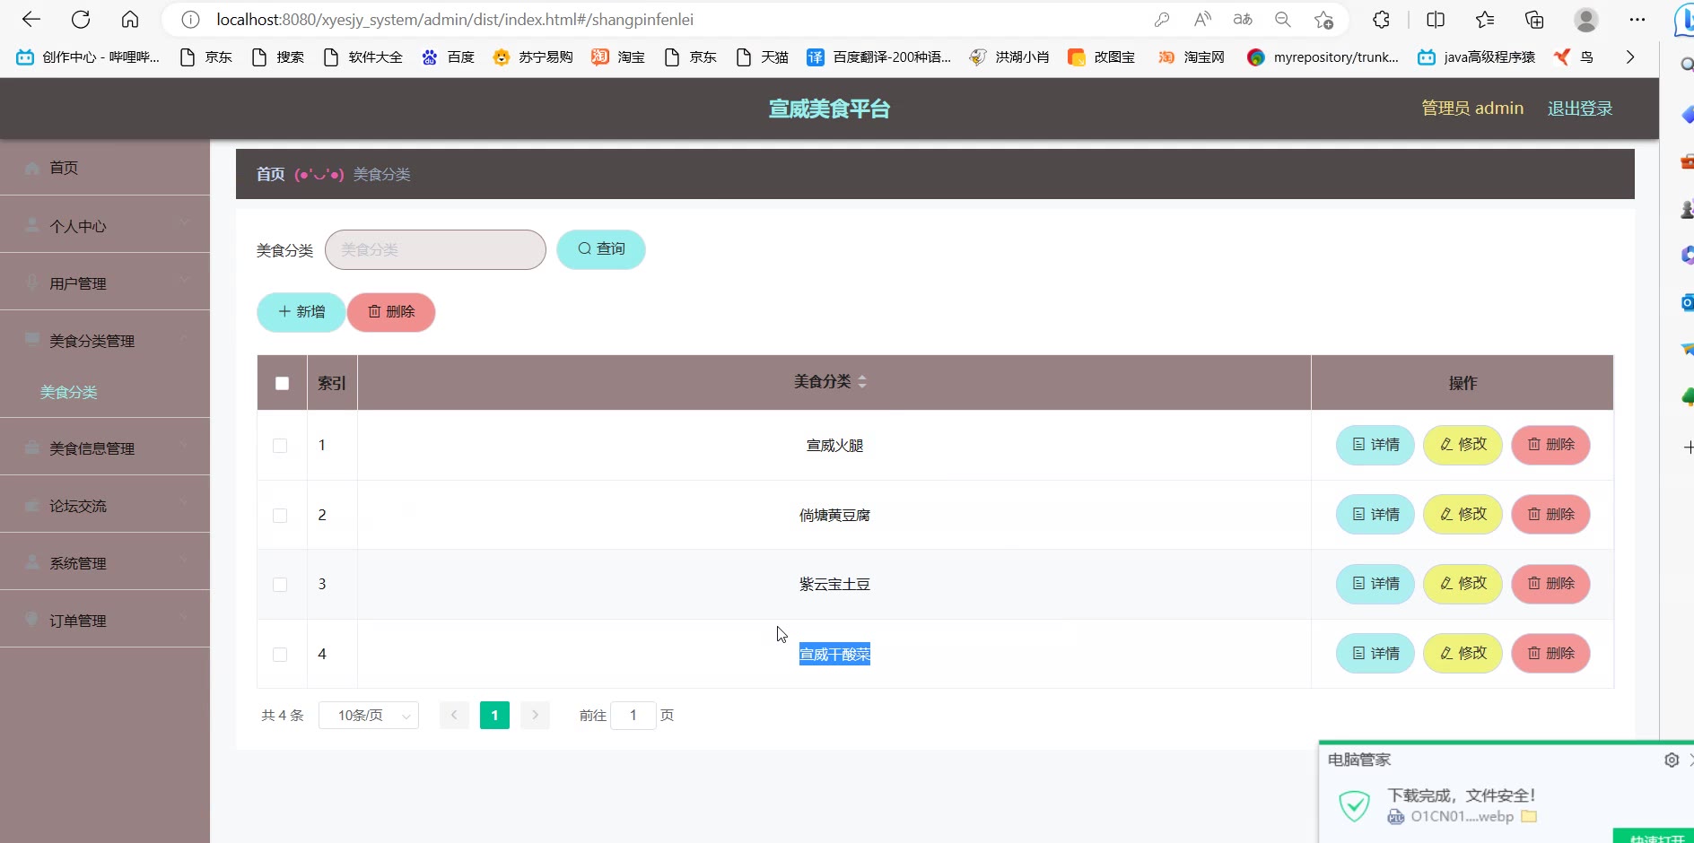Expand the 个人中心 sidebar menu
This screenshot has width=1694, height=843.
point(105,226)
